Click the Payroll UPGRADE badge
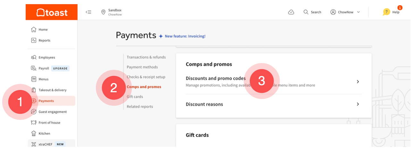 [60, 68]
